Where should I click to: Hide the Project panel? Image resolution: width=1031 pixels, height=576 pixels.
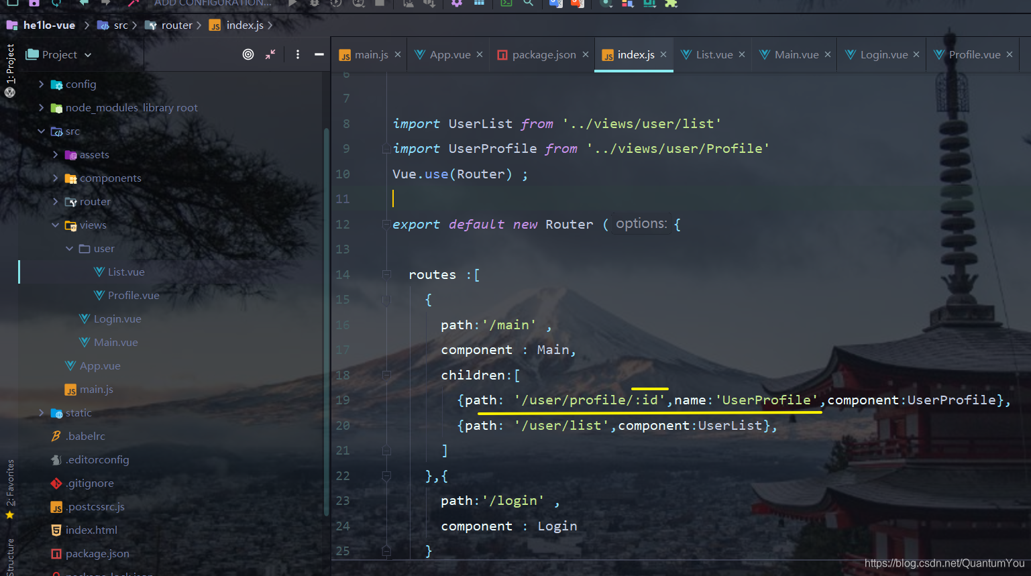[319, 54]
